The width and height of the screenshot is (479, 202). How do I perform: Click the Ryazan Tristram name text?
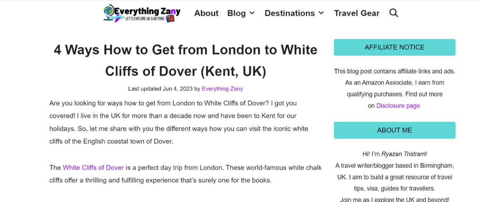[x=403, y=154]
